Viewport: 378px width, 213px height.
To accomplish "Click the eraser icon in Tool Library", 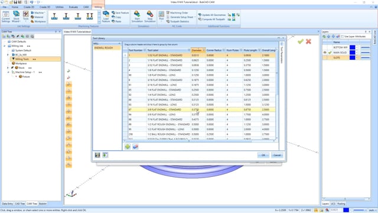I will pyautogui.click(x=135, y=146).
